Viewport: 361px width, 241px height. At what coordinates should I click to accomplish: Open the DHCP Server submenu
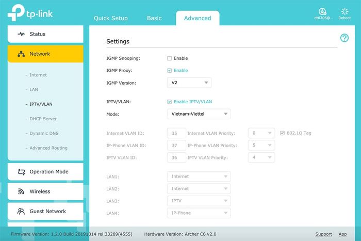click(x=43, y=119)
